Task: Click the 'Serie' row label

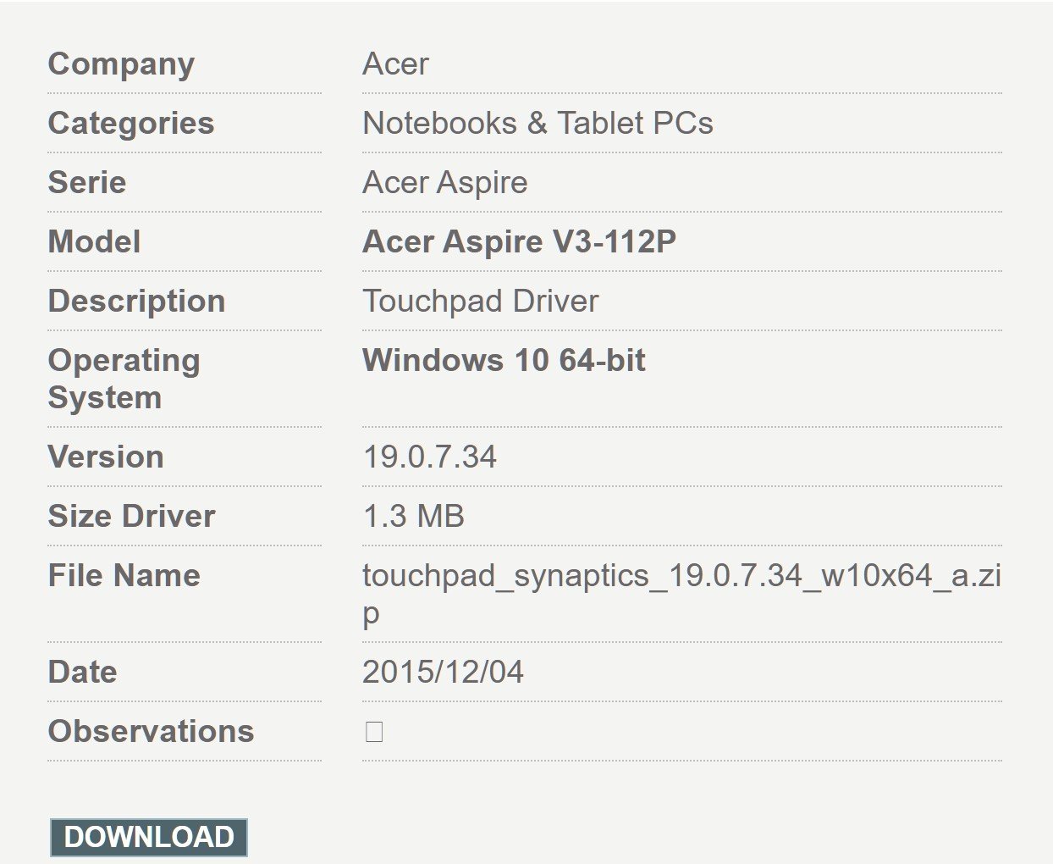Action: coord(87,182)
